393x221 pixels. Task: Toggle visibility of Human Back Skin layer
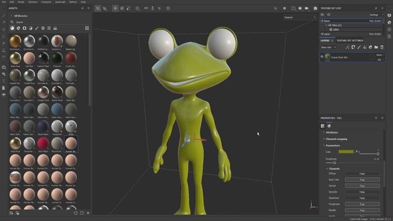(322, 57)
